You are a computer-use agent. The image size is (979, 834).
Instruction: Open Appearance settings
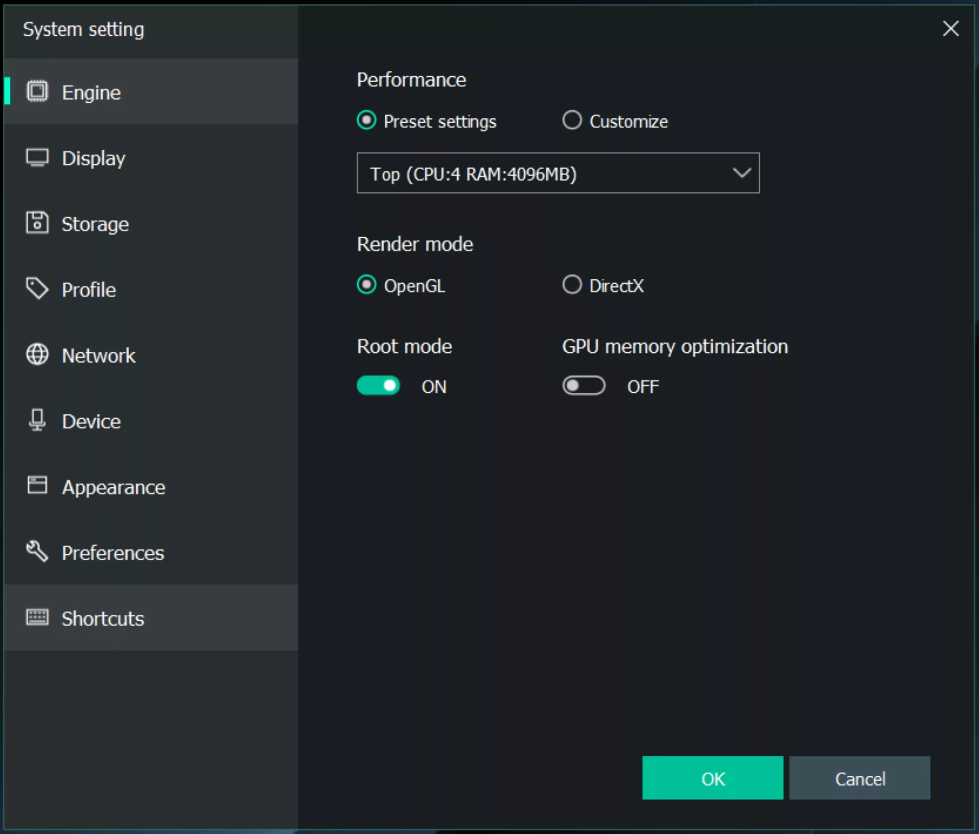[x=151, y=487]
